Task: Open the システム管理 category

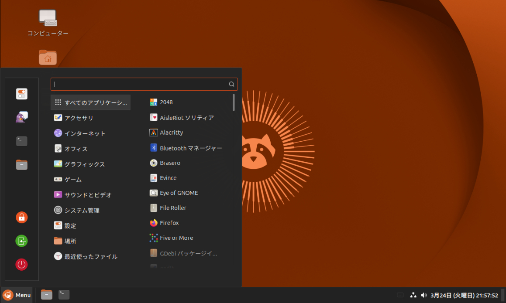Action: [82, 211]
